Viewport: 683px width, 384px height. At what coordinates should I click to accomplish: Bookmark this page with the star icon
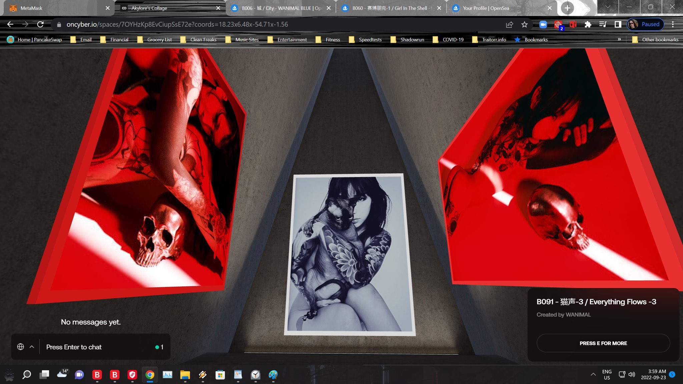pos(525,24)
